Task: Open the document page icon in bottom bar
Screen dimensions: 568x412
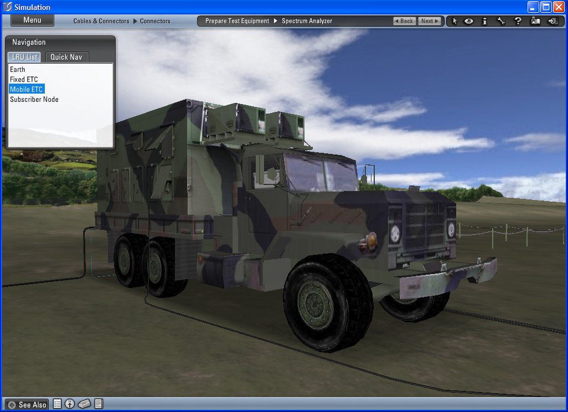Action: click(99, 404)
